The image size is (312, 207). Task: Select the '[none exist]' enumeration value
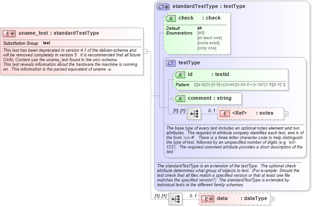coord(208,43)
